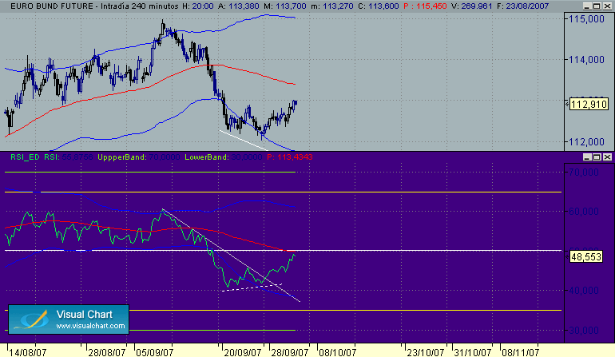Click the 114,000 price axis label
The width and height of the screenshot is (615, 357).
click(586, 60)
